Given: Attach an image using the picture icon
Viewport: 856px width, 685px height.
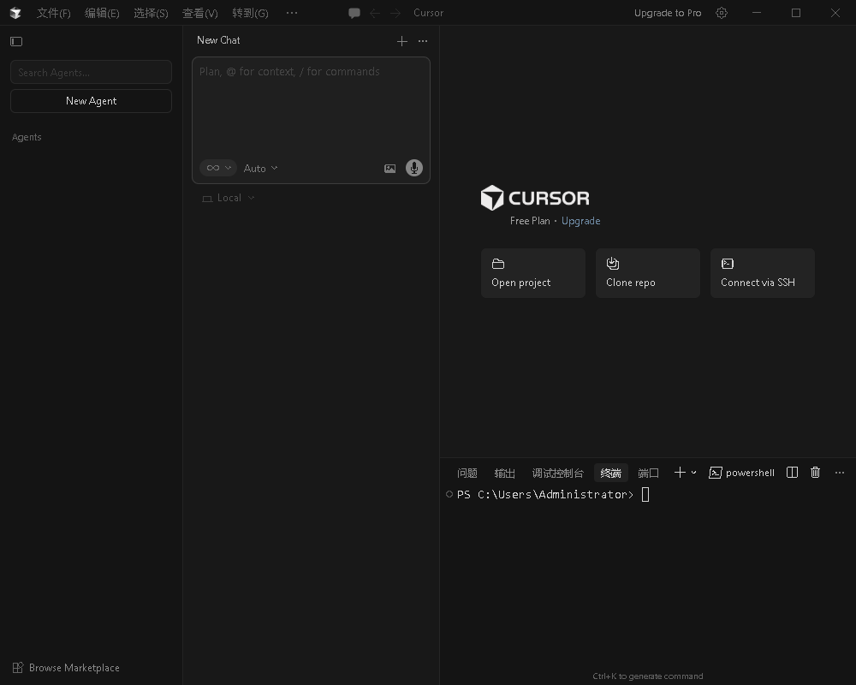Looking at the screenshot, I should click(389, 169).
